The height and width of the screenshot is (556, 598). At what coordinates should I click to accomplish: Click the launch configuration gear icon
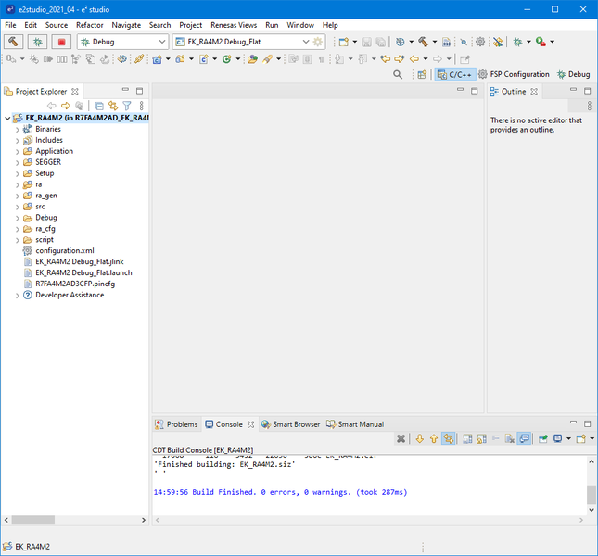point(318,42)
